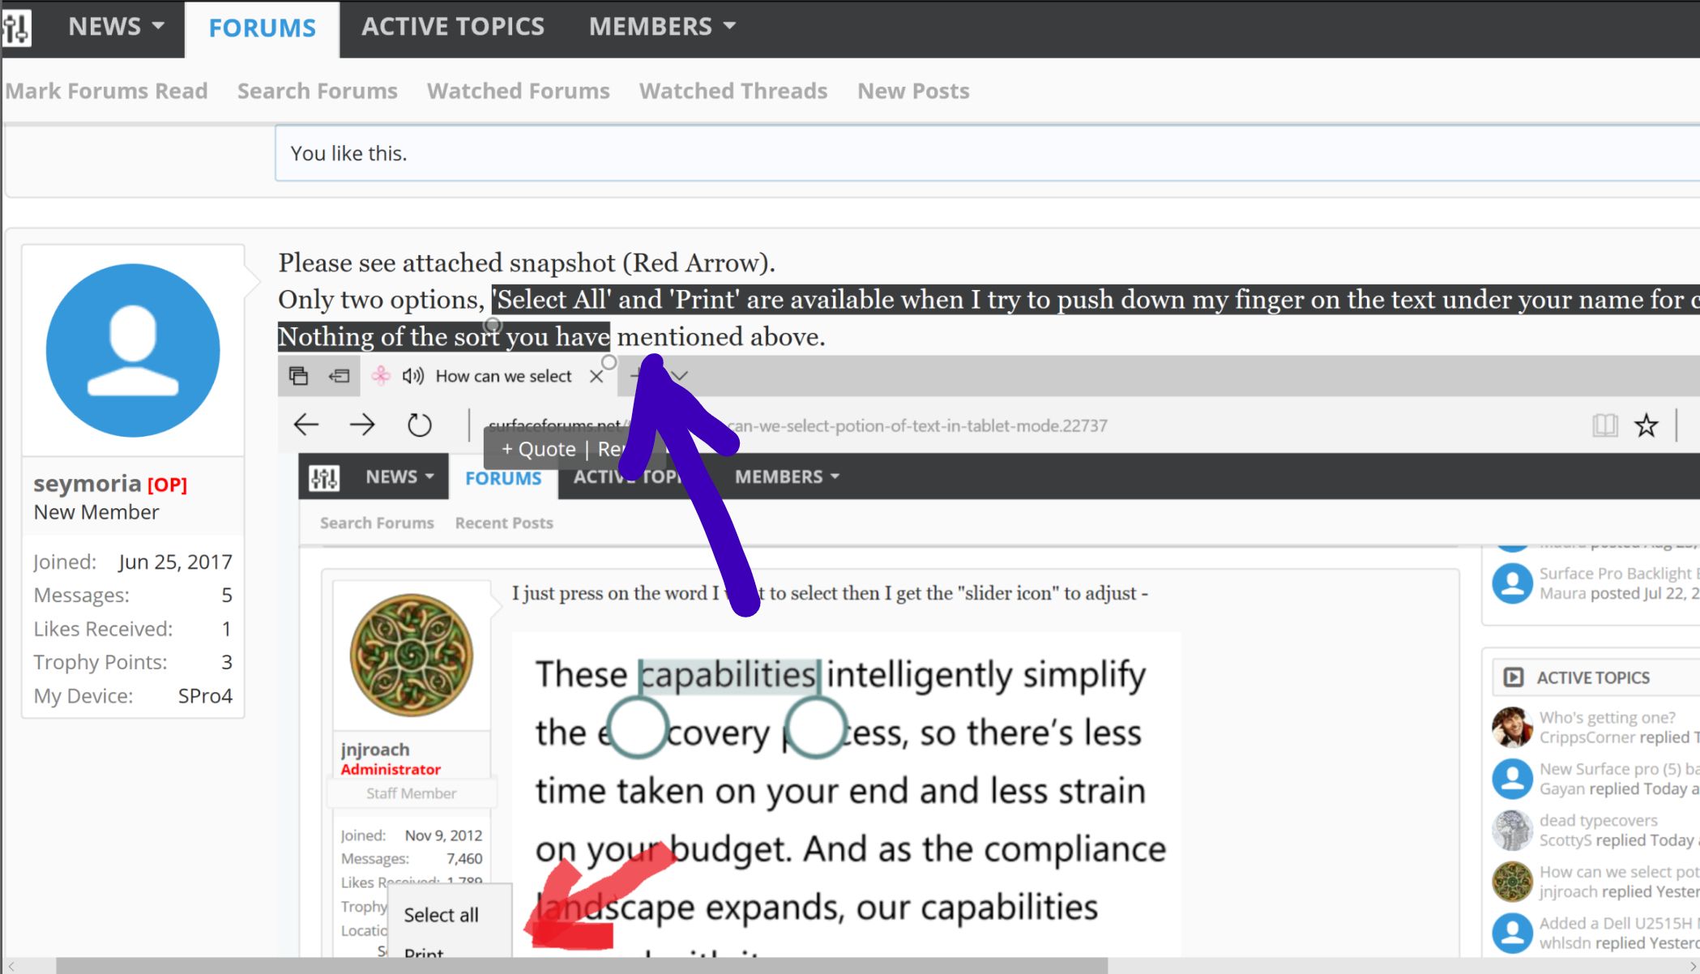Click 'Print' option in context menu

pos(424,953)
